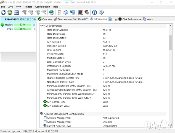Screen dimensions: 175x133
Task: Switch to the Disk Performance tab
Action: click(130, 19)
